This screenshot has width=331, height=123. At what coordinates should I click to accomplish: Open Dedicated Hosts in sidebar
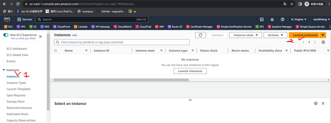click(x=17, y=114)
